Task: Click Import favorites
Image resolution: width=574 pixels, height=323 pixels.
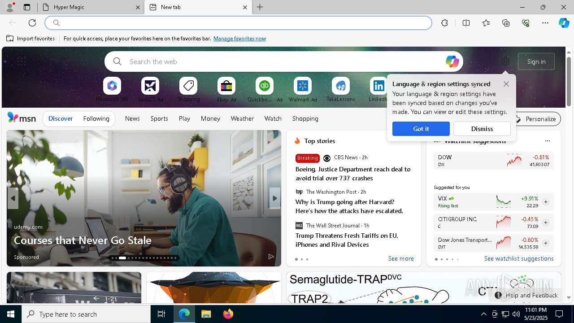Action: [x=30, y=39]
